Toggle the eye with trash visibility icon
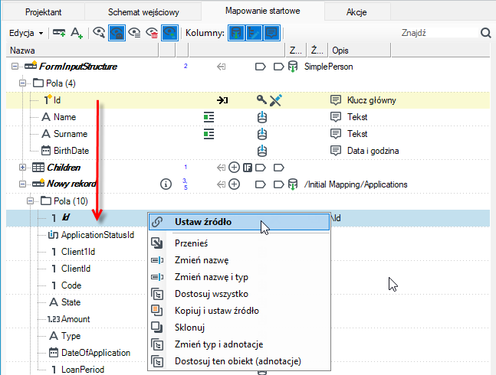This screenshot has height=375, width=496. tap(152, 33)
